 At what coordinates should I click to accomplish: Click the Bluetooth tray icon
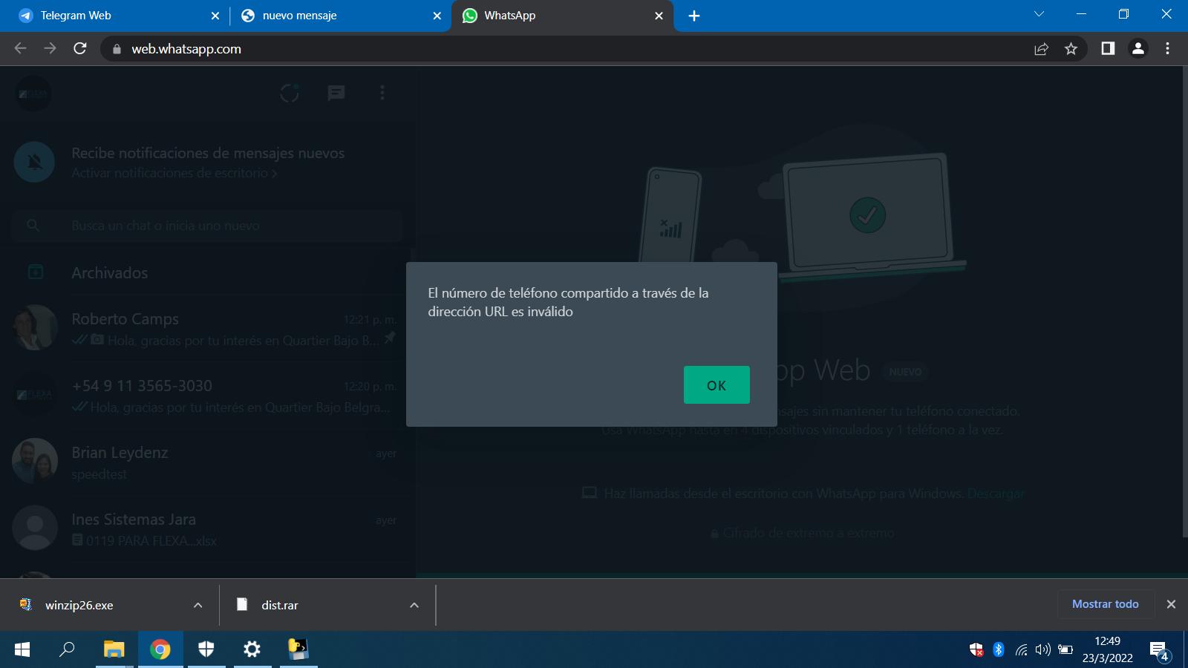click(999, 649)
